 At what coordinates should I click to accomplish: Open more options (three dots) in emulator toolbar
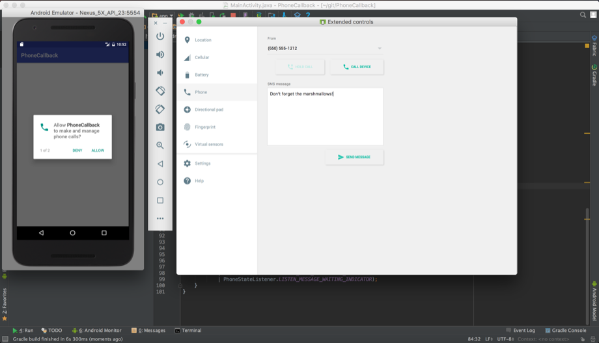[x=160, y=218]
